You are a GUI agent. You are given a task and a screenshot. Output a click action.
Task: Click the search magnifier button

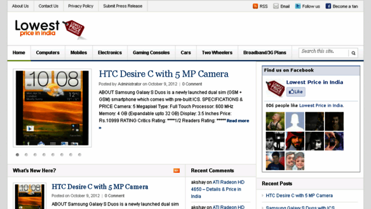tap(353, 53)
